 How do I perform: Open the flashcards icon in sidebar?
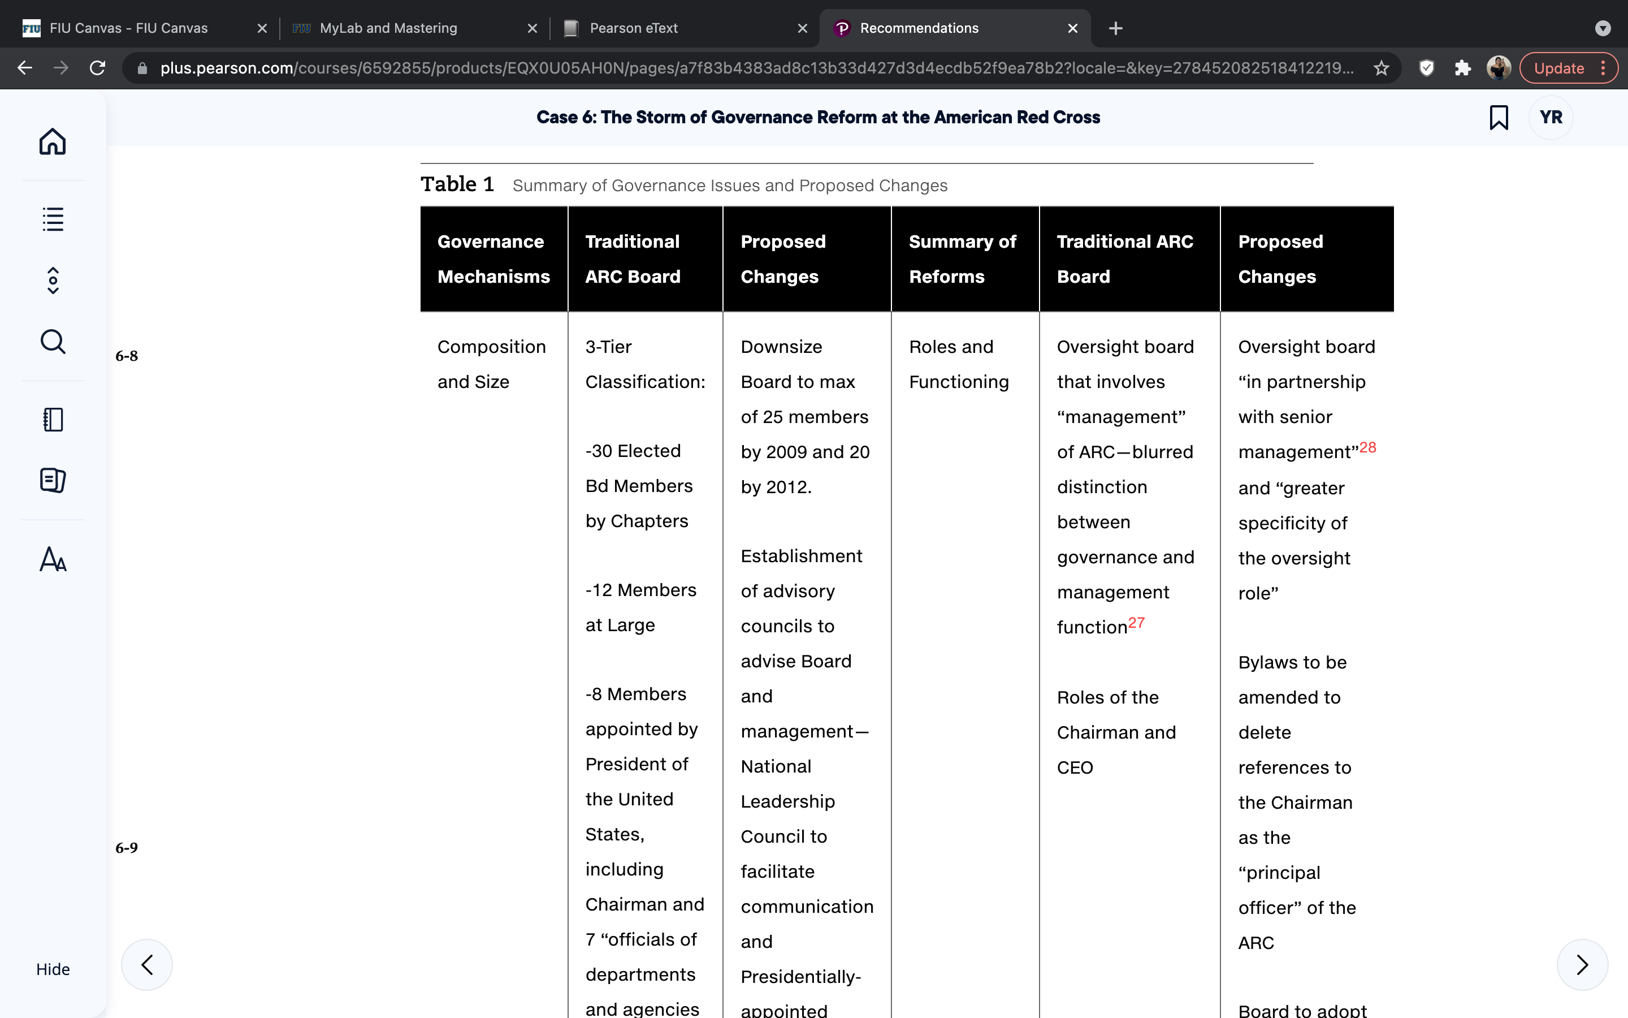[53, 480]
